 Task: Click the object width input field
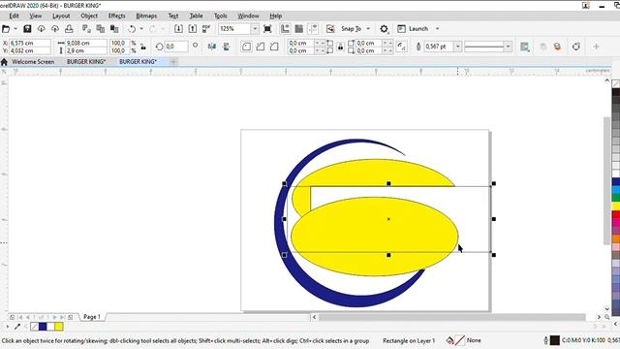coord(86,43)
